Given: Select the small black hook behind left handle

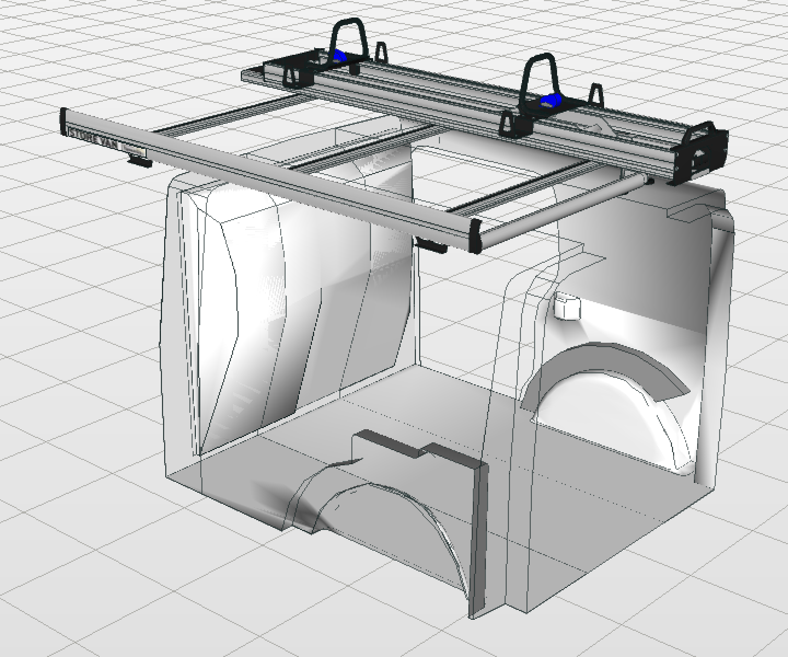Looking at the screenshot, I should 380,53.
